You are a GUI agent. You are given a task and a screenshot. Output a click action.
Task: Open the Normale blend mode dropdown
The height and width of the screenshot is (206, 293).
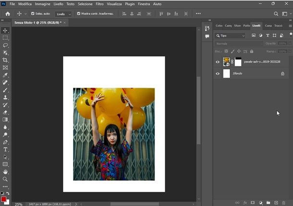238,44
